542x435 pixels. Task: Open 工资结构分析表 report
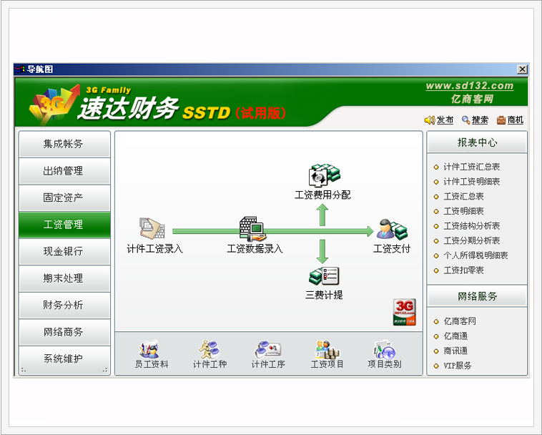(x=471, y=226)
